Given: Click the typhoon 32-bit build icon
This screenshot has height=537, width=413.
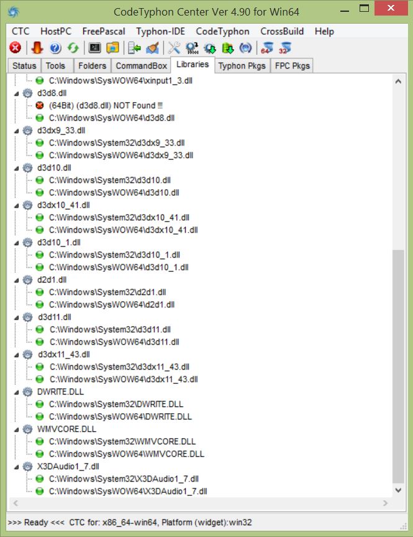Looking at the screenshot, I should [285, 48].
